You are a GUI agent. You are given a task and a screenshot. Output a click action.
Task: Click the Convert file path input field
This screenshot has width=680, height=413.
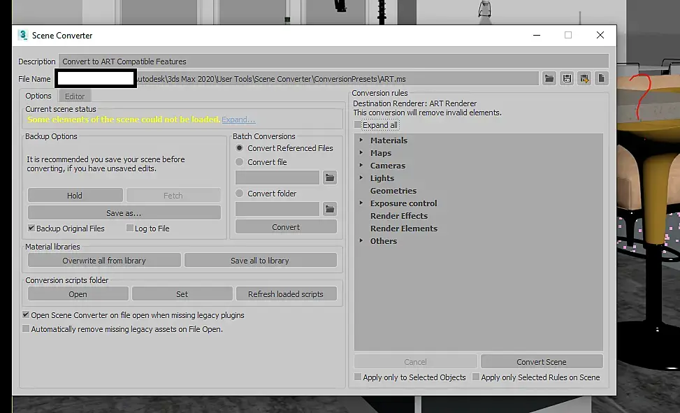click(277, 177)
